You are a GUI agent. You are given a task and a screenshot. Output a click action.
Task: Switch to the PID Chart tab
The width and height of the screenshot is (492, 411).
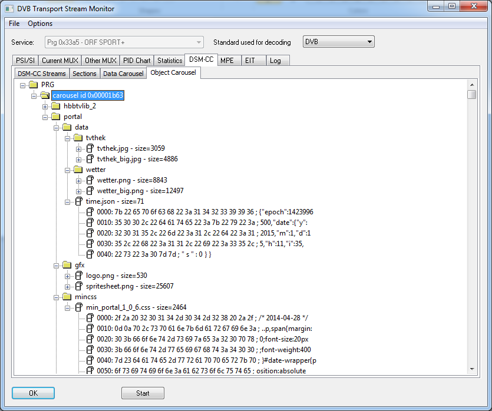[x=137, y=61]
